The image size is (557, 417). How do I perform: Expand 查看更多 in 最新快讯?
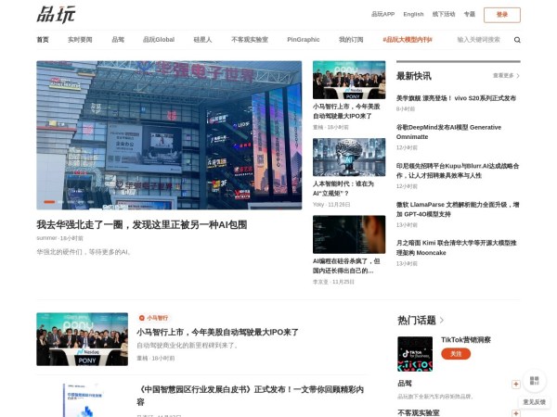pos(505,76)
